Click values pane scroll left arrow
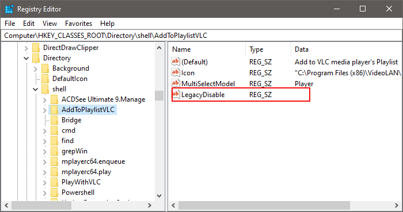The height and width of the screenshot is (212, 403). [x=173, y=205]
